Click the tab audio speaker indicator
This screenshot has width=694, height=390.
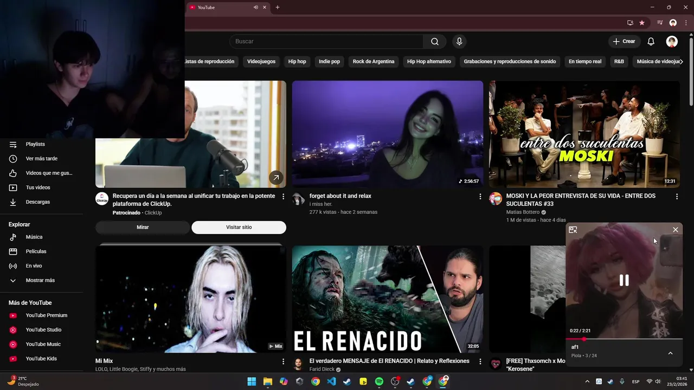(x=255, y=7)
